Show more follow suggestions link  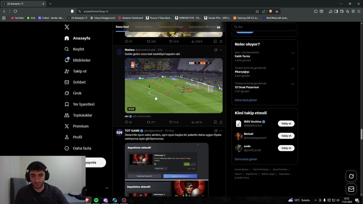(246, 159)
